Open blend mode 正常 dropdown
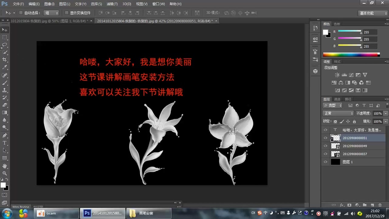Image resolution: width=389 pixels, height=219 pixels. pos(339,113)
